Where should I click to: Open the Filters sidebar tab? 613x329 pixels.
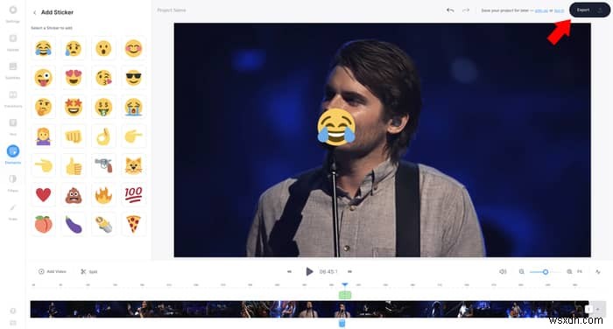click(x=12, y=183)
